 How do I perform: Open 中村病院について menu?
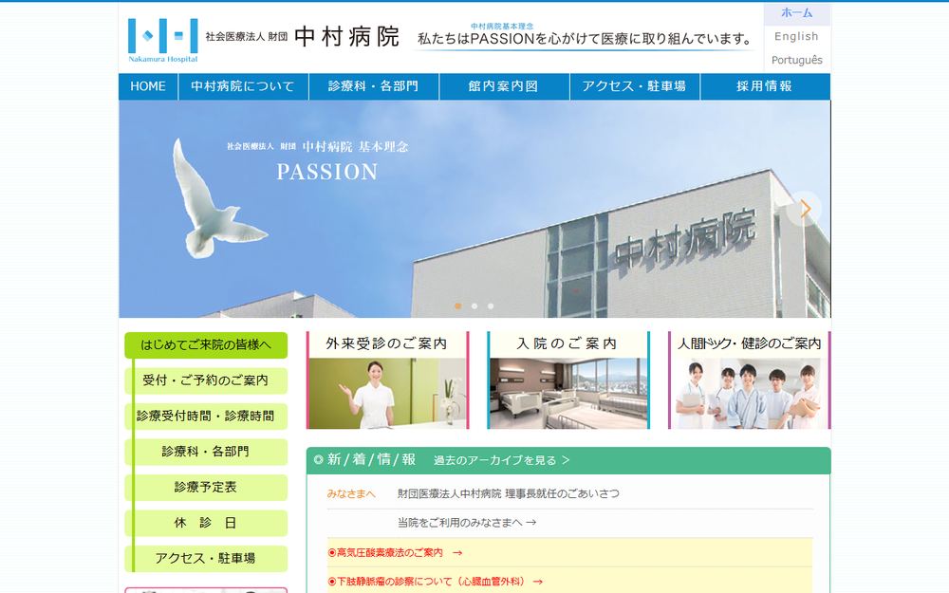243,86
